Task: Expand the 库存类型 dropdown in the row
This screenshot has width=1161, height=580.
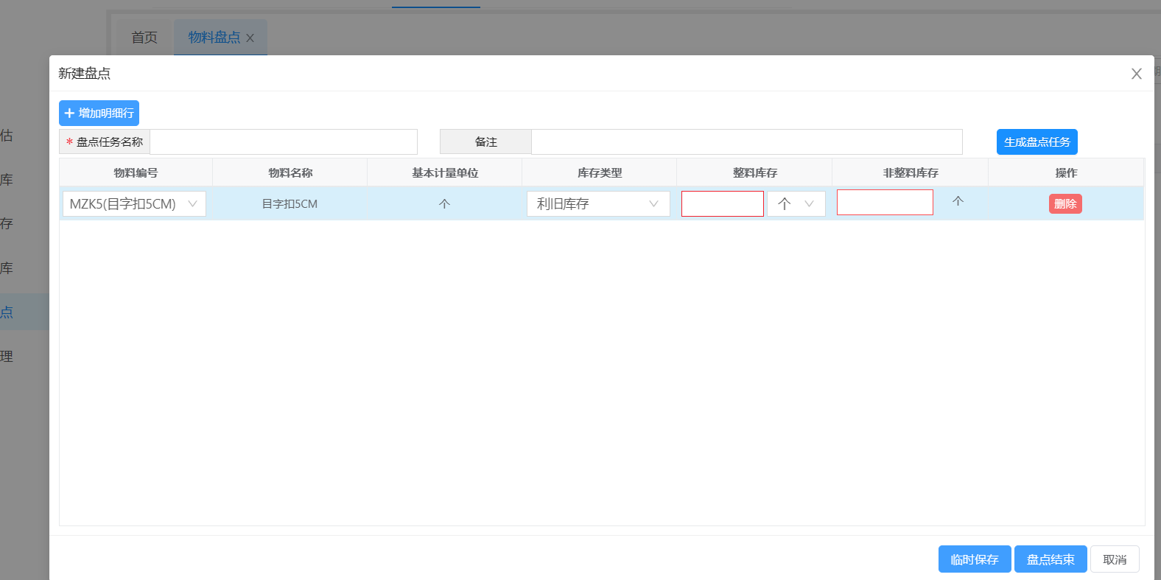Action: pyautogui.click(x=597, y=204)
